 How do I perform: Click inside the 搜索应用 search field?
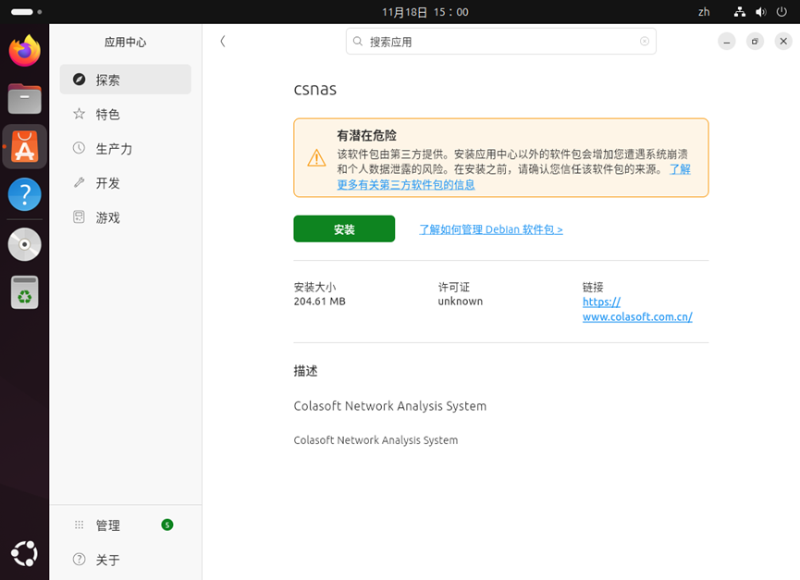pos(499,41)
